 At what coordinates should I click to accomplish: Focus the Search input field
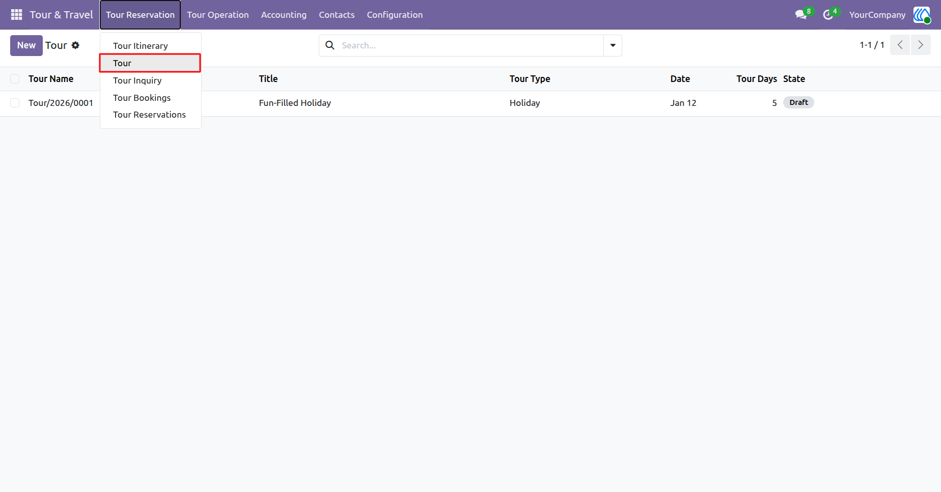coord(471,45)
